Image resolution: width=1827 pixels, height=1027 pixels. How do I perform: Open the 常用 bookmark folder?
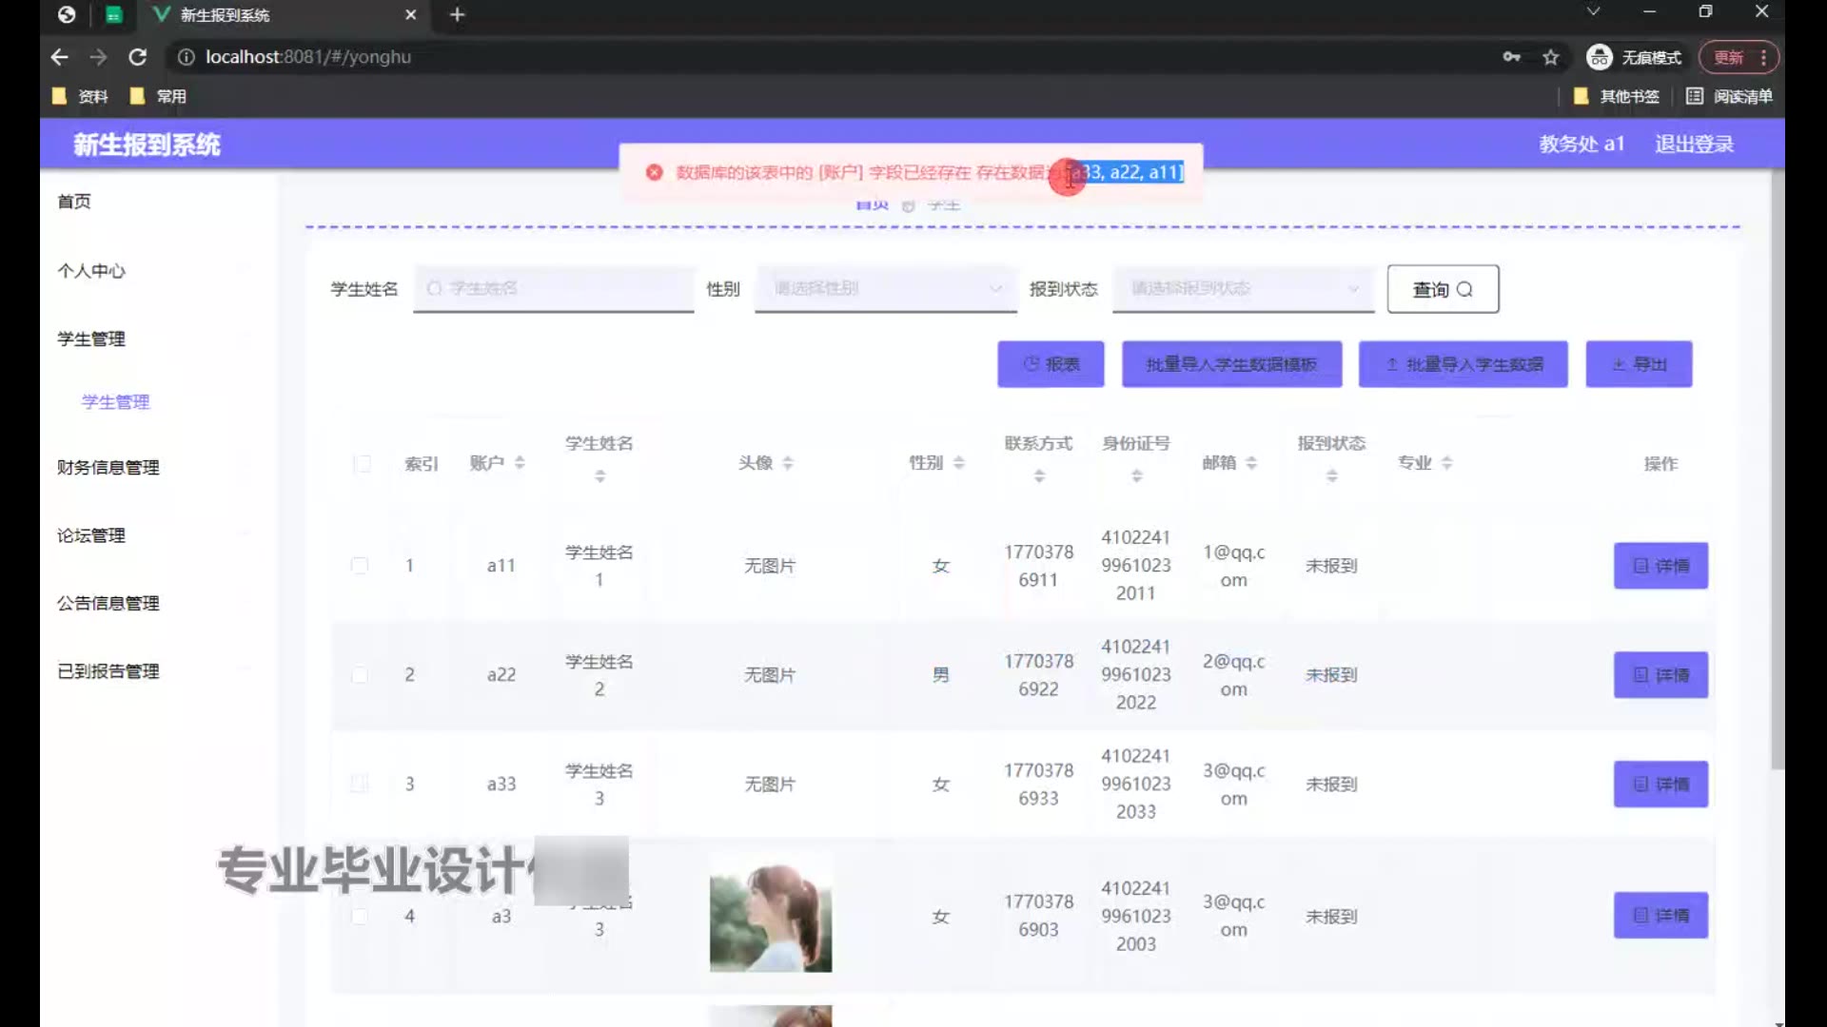[x=158, y=96]
